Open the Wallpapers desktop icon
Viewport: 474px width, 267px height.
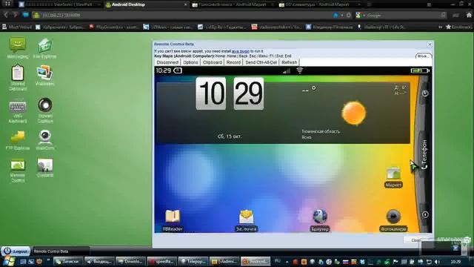pos(44,75)
